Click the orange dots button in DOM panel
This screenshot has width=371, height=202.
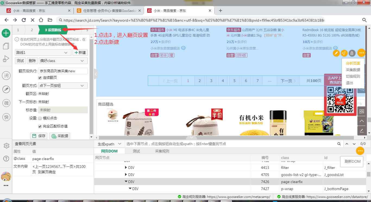(360, 151)
